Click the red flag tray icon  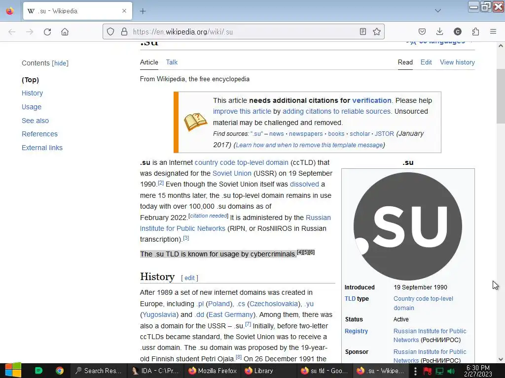pos(428,371)
